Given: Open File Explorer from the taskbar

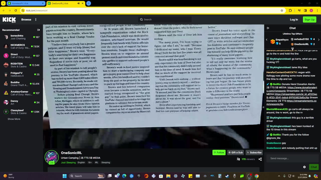Looking at the screenshot, I should pyautogui.click(x=168, y=176).
